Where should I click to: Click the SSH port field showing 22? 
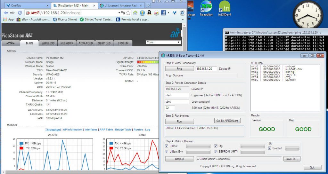pos(170,108)
